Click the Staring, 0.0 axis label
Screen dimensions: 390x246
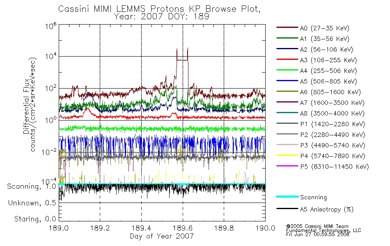click(x=35, y=219)
